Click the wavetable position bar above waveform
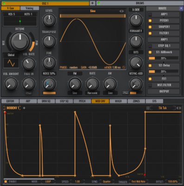The height and width of the screenshot is (186, 184). (92, 16)
